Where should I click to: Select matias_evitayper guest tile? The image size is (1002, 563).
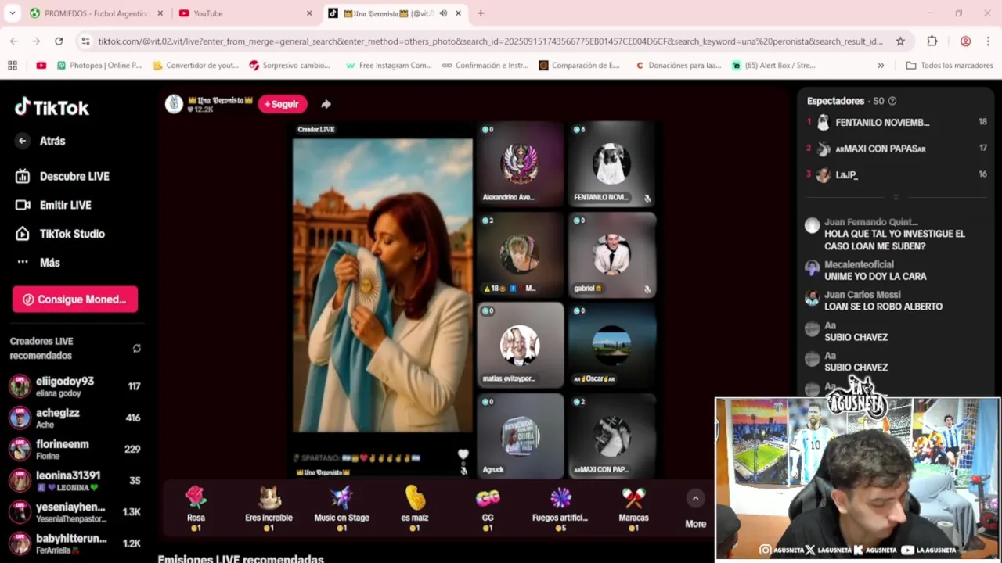point(520,346)
